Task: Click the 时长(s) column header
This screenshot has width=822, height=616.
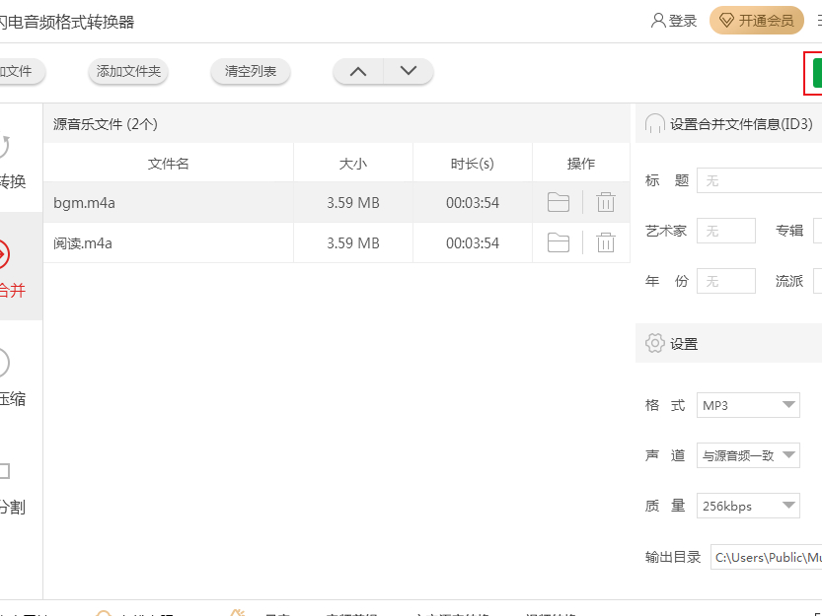Action: 473,164
